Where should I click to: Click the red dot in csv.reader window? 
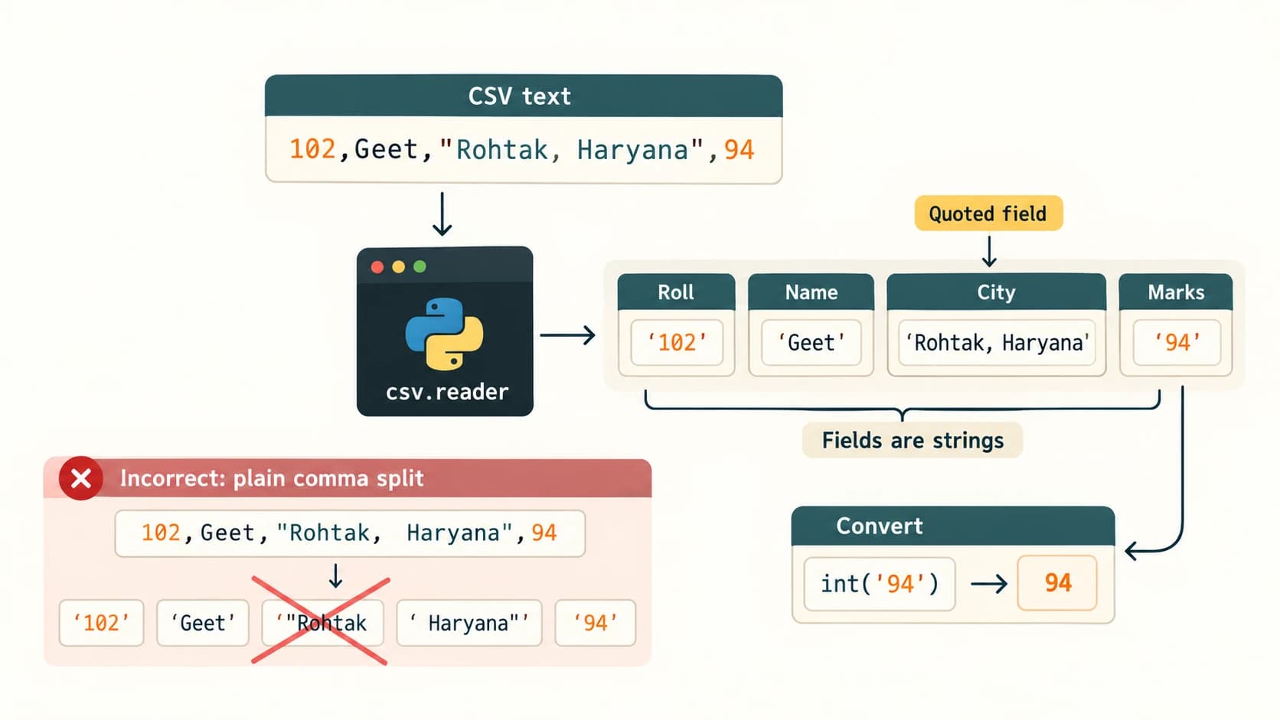click(x=377, y=267)
